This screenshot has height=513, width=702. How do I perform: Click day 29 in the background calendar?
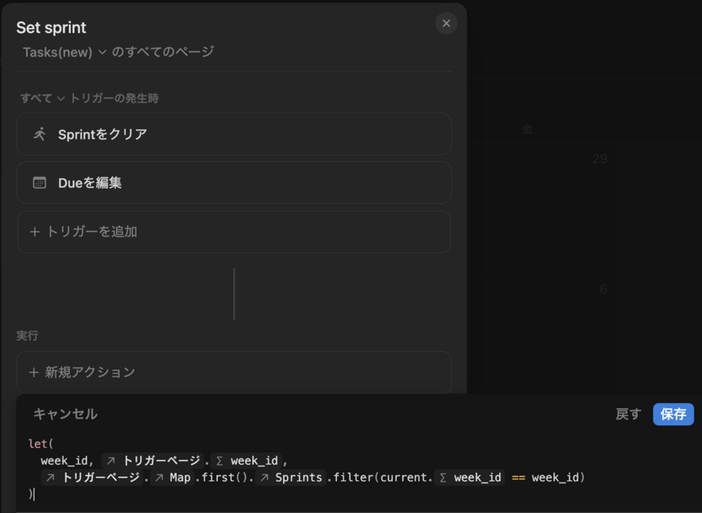599,159
